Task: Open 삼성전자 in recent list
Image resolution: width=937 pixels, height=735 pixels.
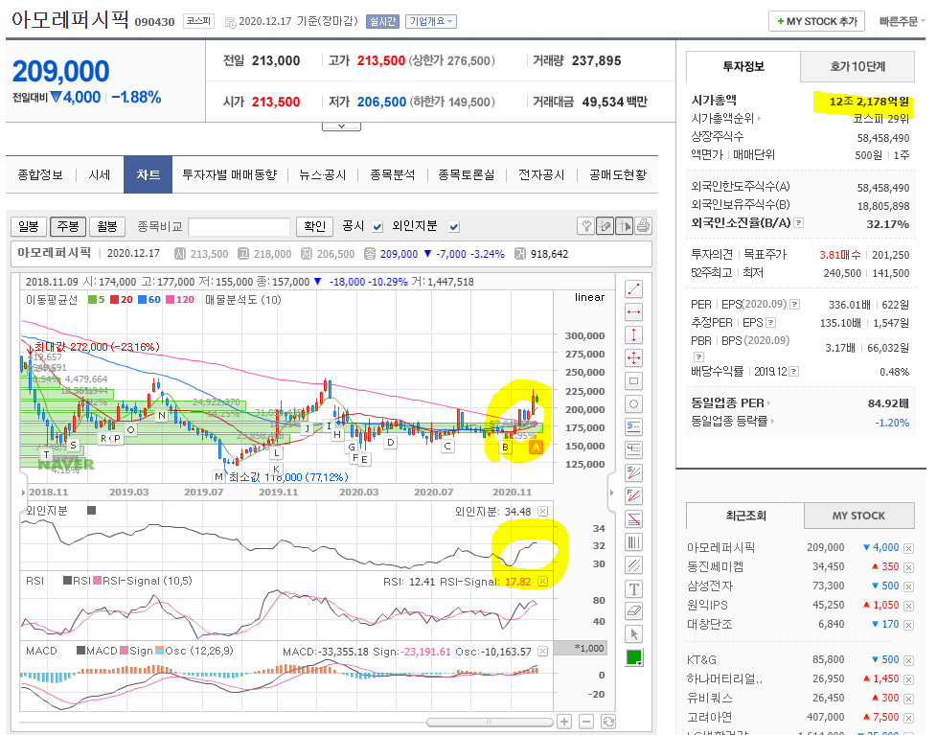Action: click(x=710, y=586)
